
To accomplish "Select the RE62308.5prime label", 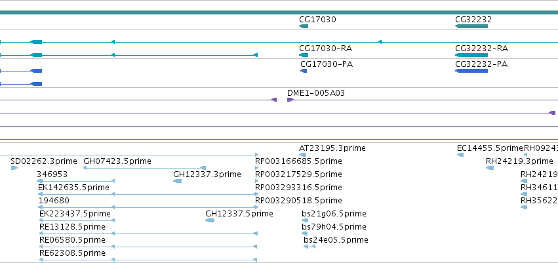I will point(72,253).
